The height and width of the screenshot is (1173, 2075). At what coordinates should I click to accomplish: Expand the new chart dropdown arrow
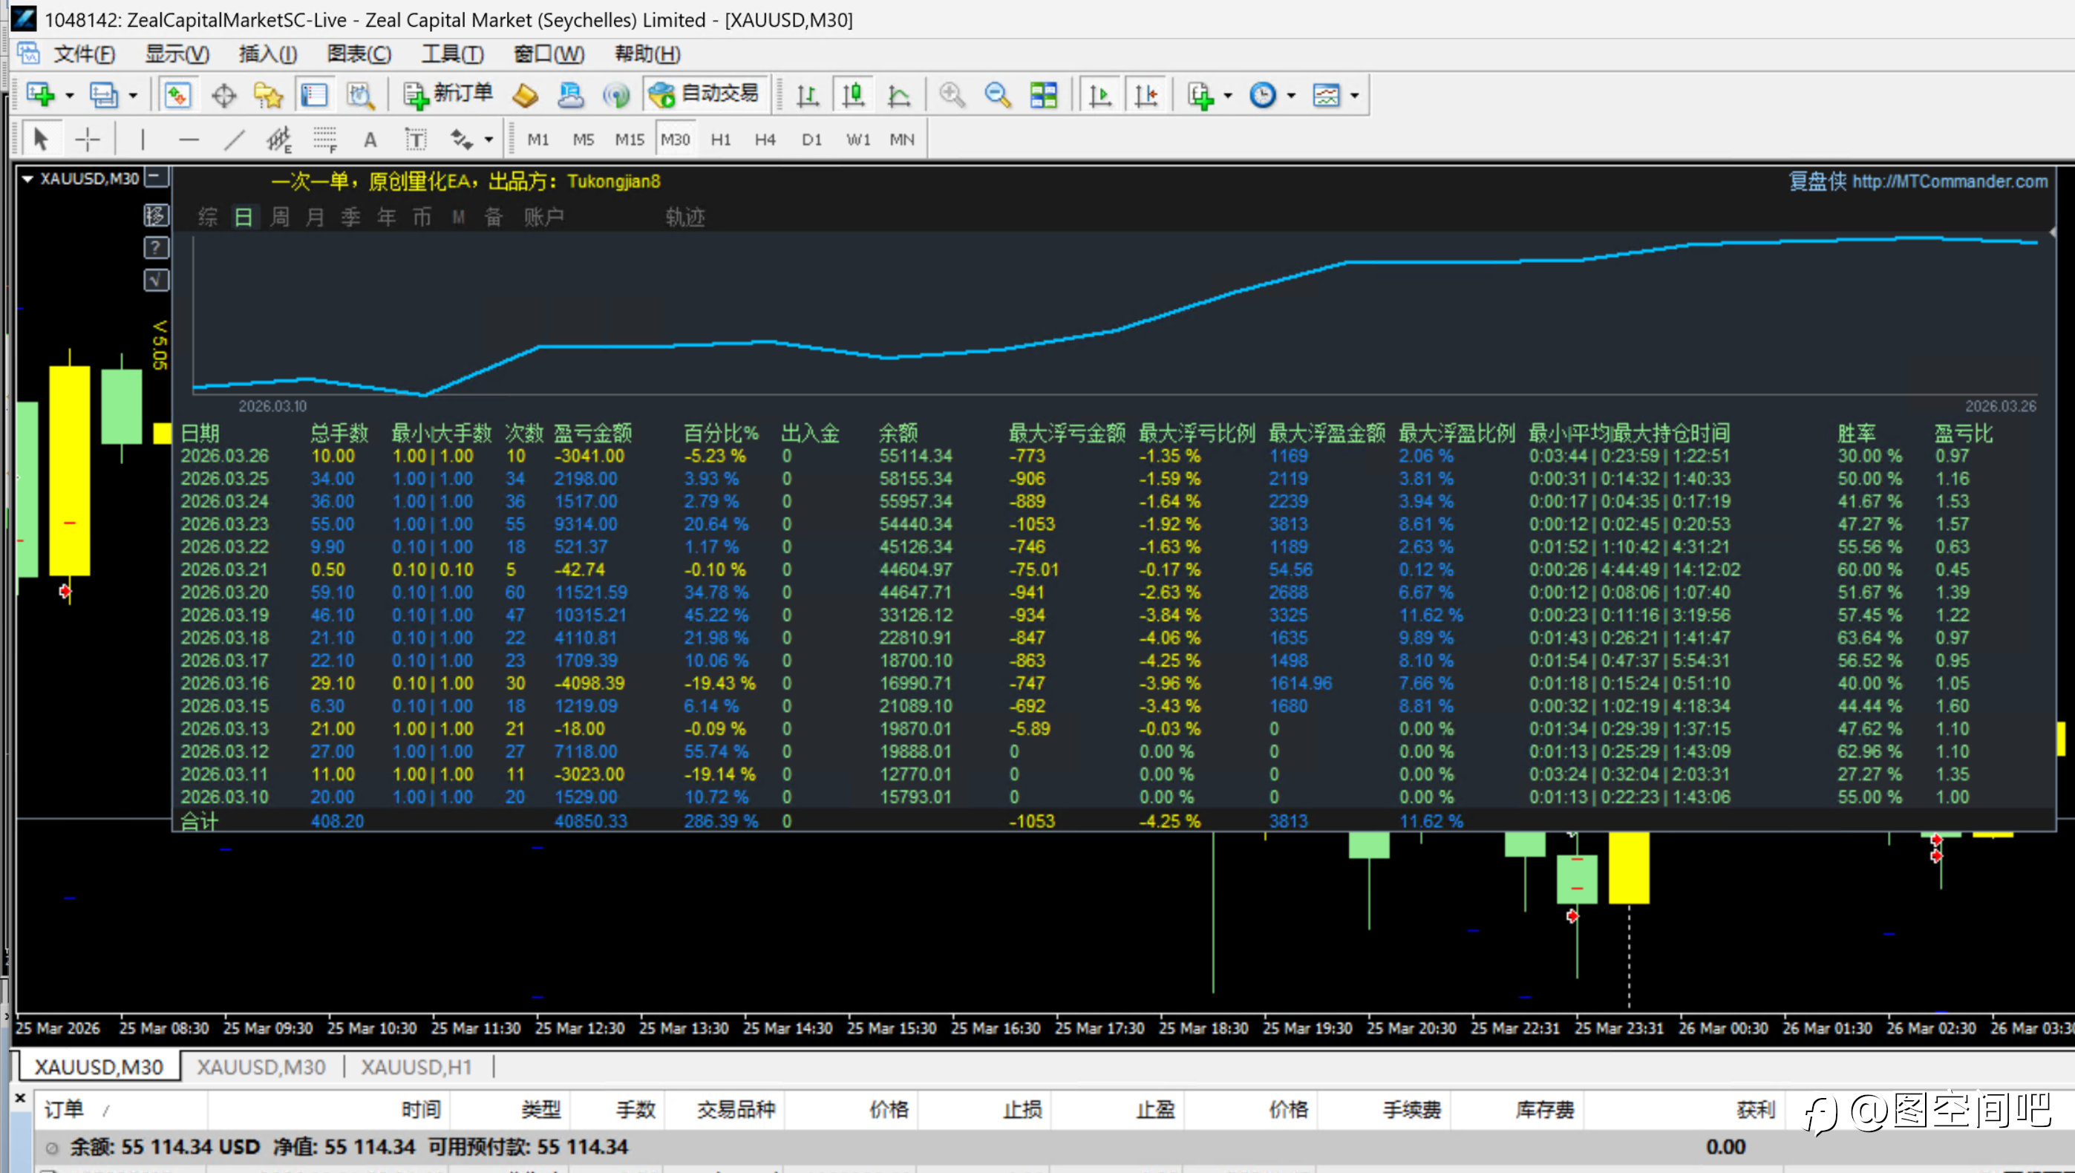pos(70,95)
